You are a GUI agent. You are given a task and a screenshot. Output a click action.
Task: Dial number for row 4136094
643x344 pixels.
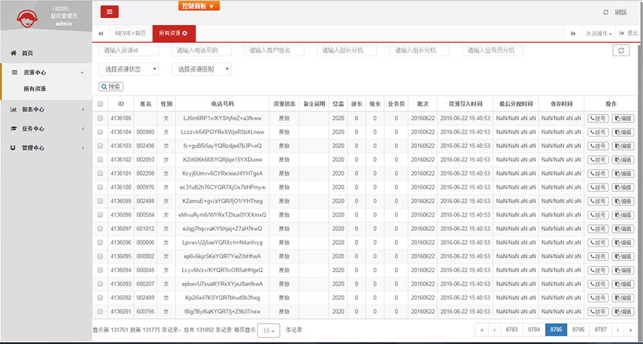pos(598,270)
